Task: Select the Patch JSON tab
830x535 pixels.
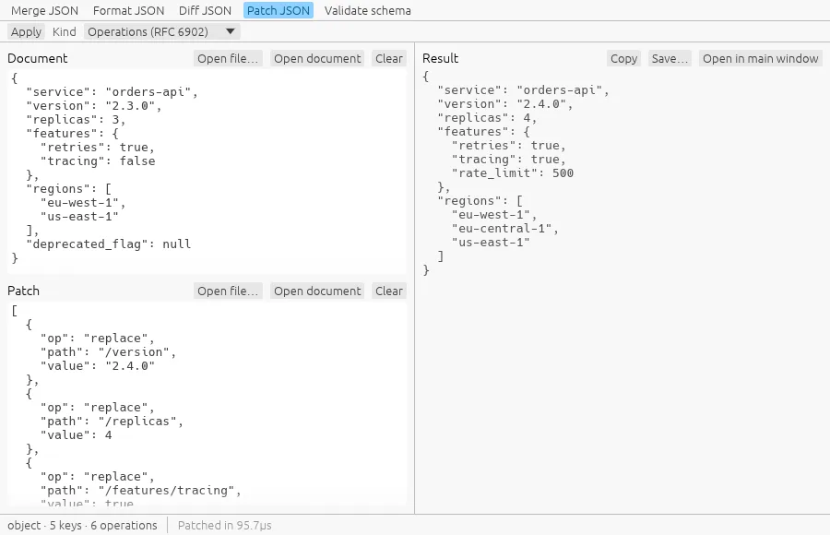Action: click(279, 10)
